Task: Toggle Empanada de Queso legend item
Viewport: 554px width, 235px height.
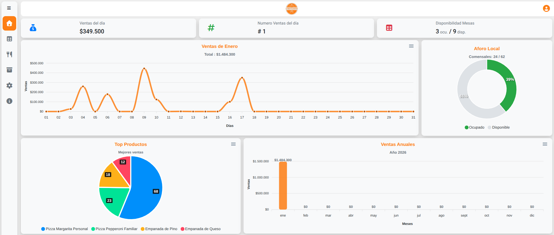Action: coord(200,229)
